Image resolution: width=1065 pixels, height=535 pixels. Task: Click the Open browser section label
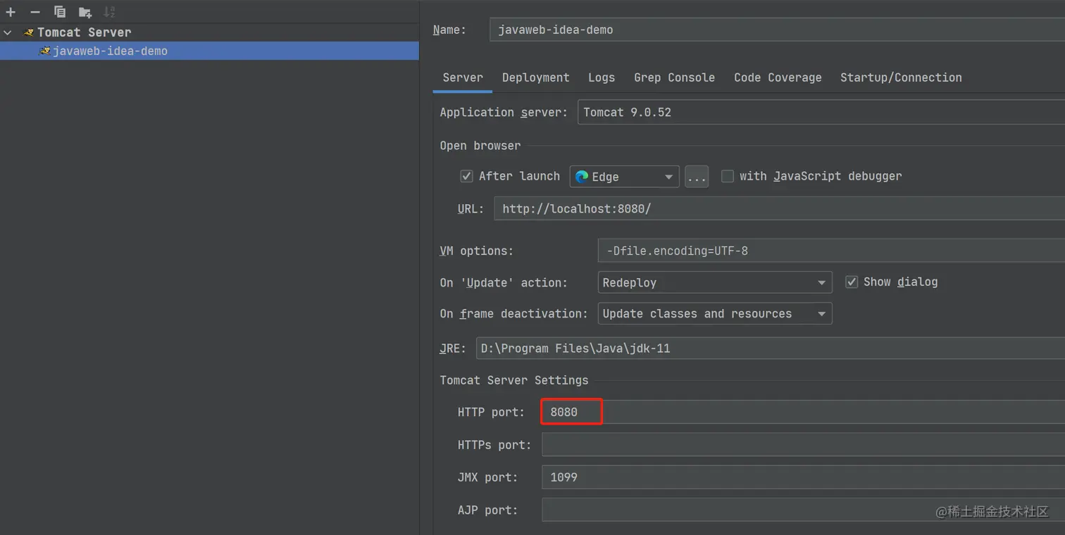point(480,146)
